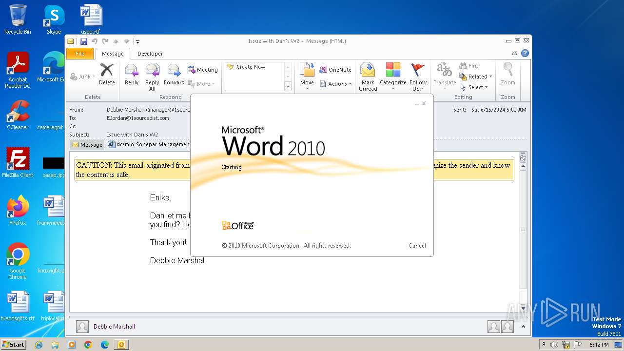Open the Junk dropdown
The image size is (624, 351).
pyautogui.click(x=83, y=77)
